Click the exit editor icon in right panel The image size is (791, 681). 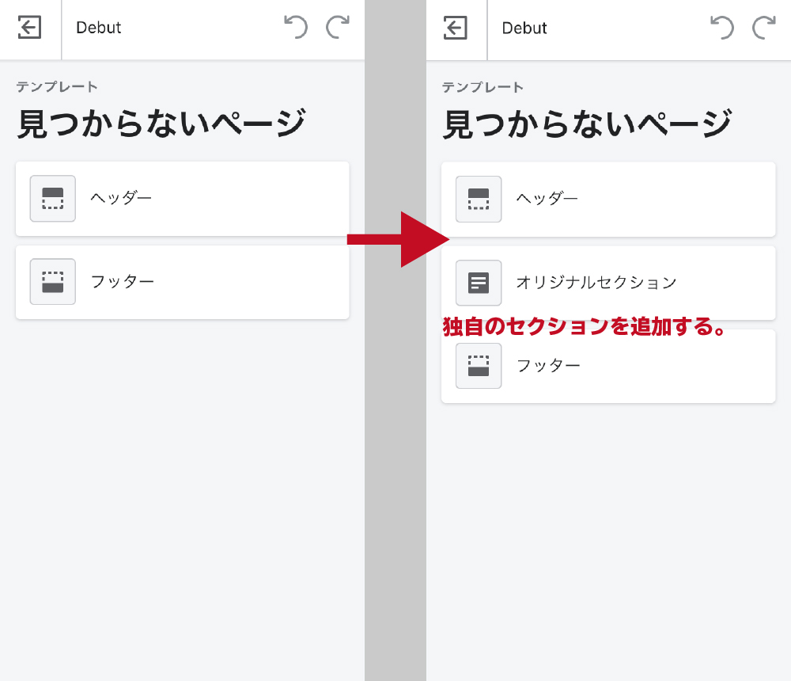pos(456,29)
